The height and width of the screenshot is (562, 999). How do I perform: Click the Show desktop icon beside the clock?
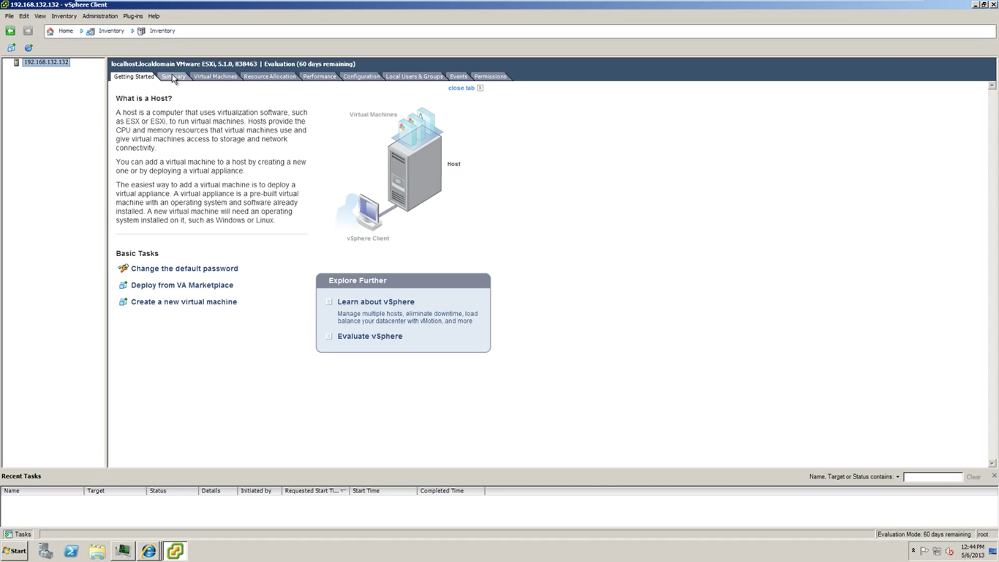click(993, 551)
